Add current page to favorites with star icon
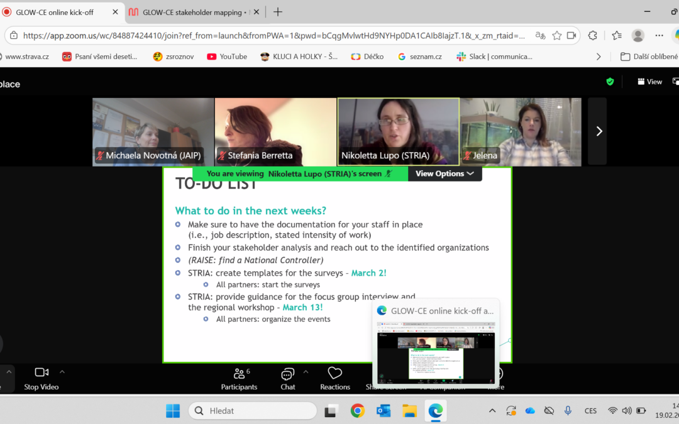This screenshot has width=679, height=424. pos(557,36)
